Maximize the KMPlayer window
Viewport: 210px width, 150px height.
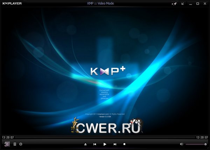(198, 3)
